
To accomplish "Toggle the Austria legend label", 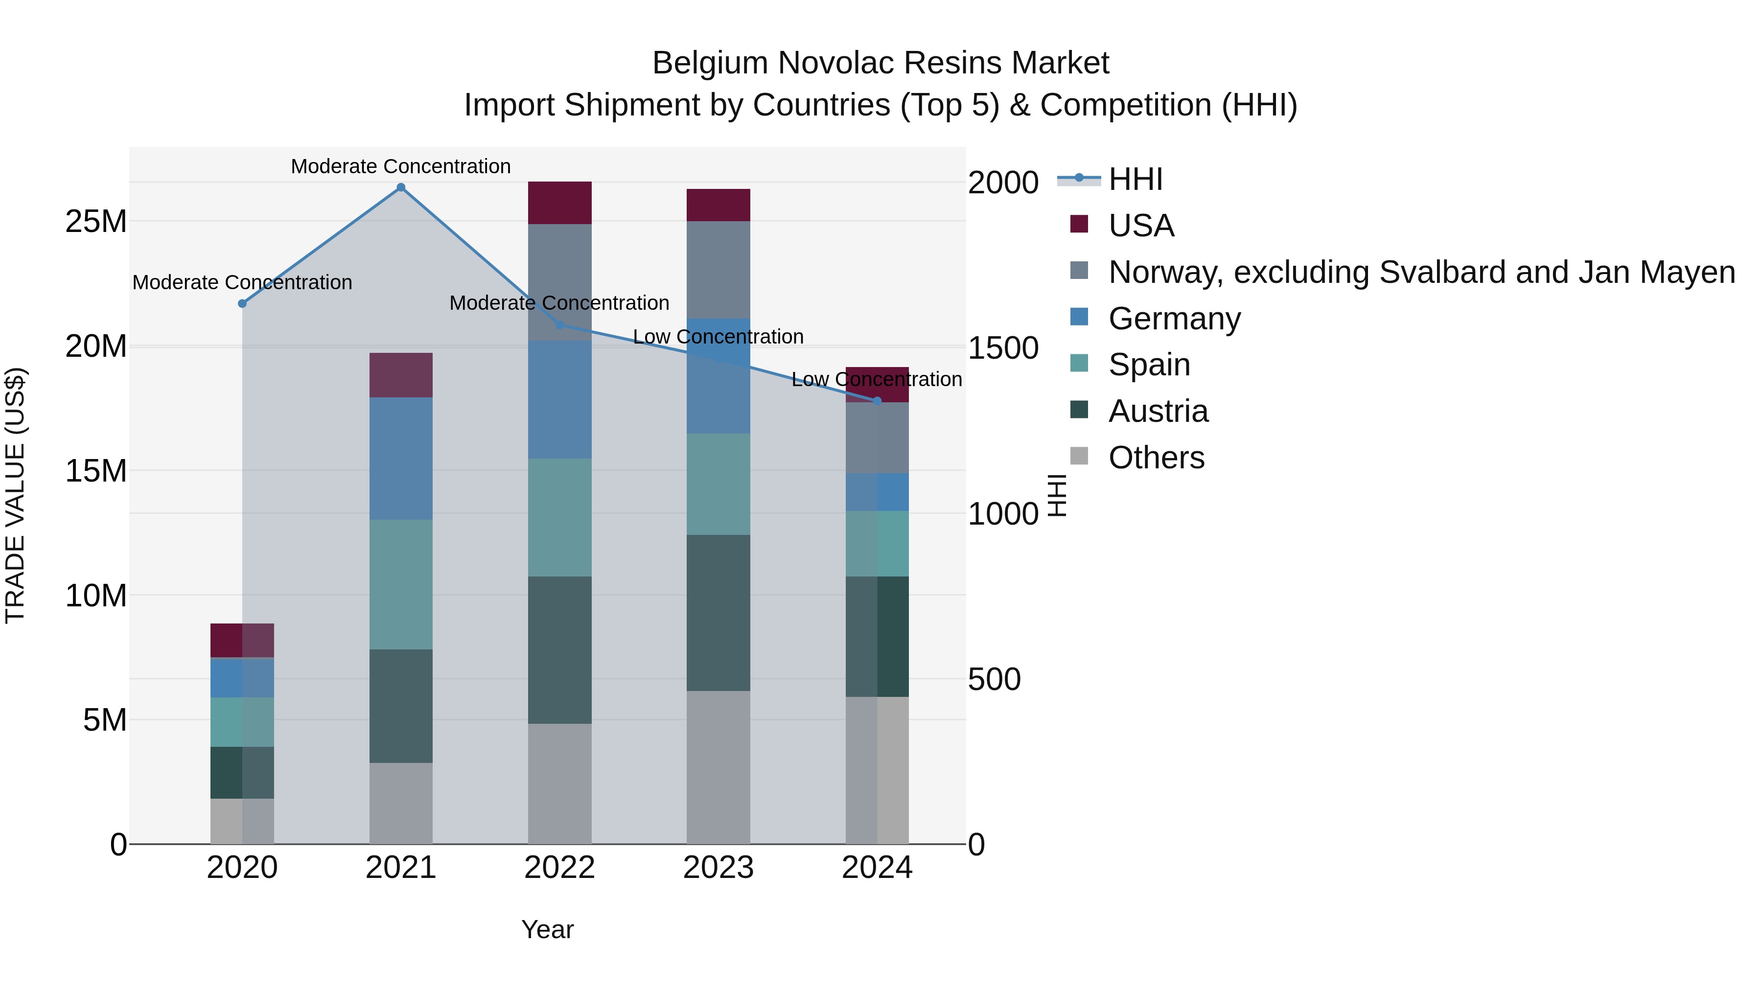I will tap(1159, 411).
